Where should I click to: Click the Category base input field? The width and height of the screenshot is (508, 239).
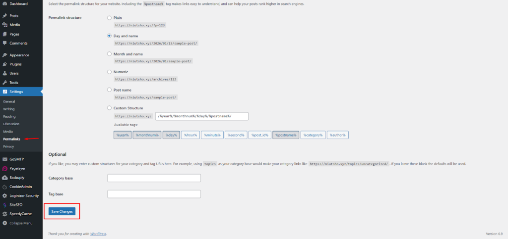(x=154, y=178)
